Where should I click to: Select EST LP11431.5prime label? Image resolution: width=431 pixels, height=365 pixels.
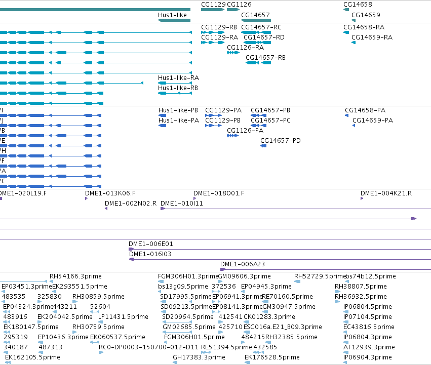(x=124, y=317)
